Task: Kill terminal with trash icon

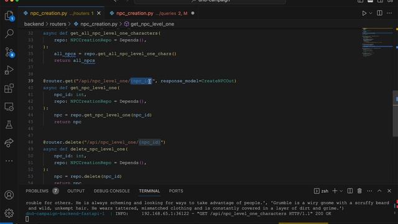Action: [359, 191]
